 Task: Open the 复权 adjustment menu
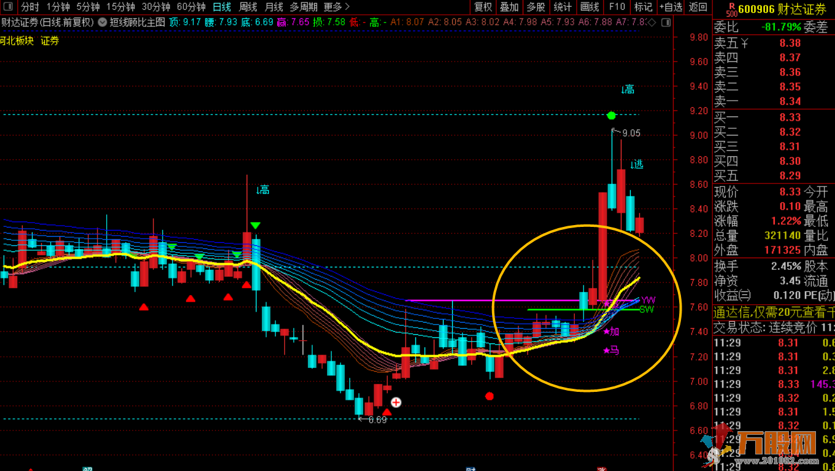483,7
